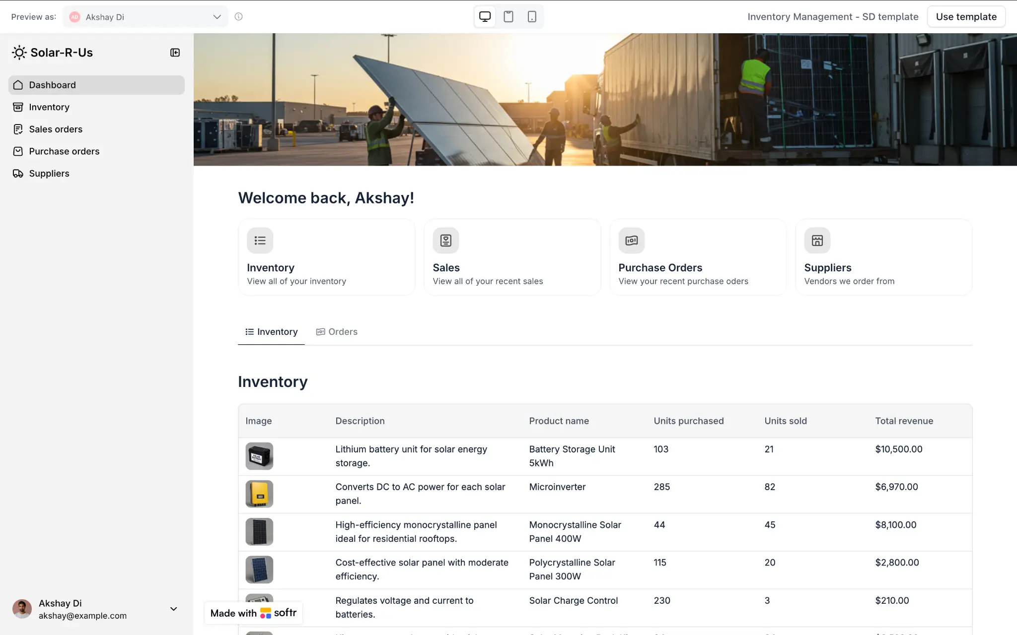The height and width of the screenshot is (635, 1017).
Task: Click Akshay Di profile avatar in sidebar
Action: [x=22, y=609]
